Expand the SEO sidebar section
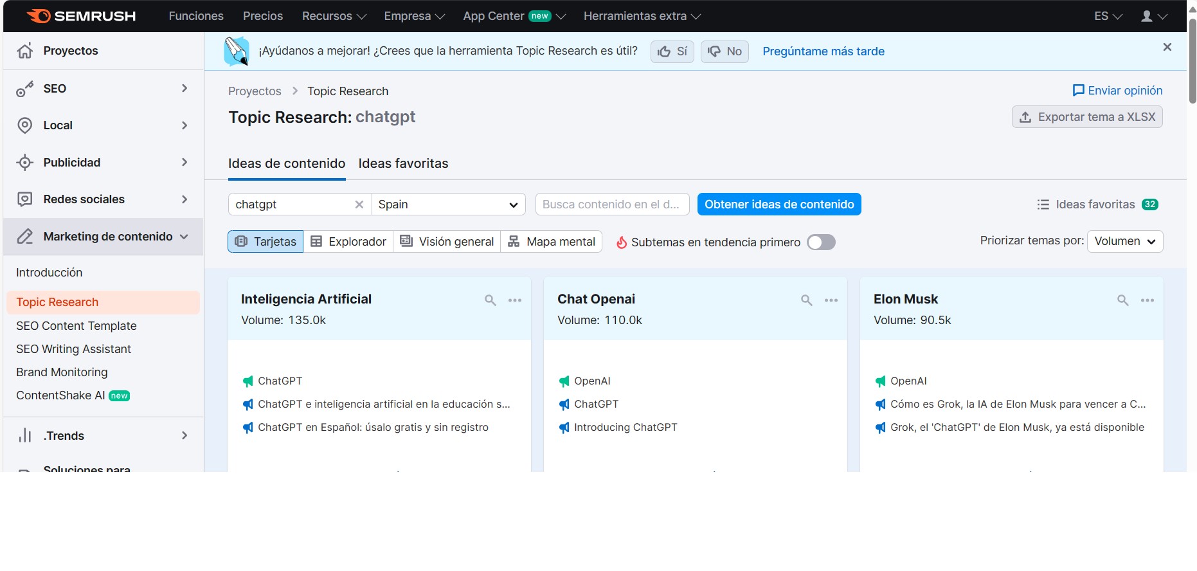 [x=184, y=88]
